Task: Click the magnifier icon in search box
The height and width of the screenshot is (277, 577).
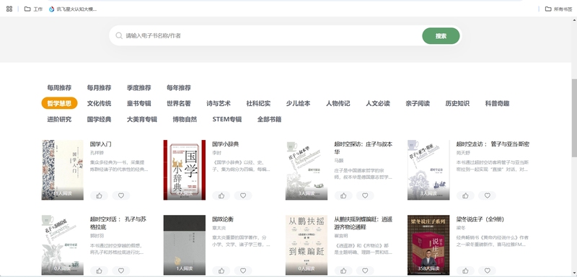Action: click(119, 35)
